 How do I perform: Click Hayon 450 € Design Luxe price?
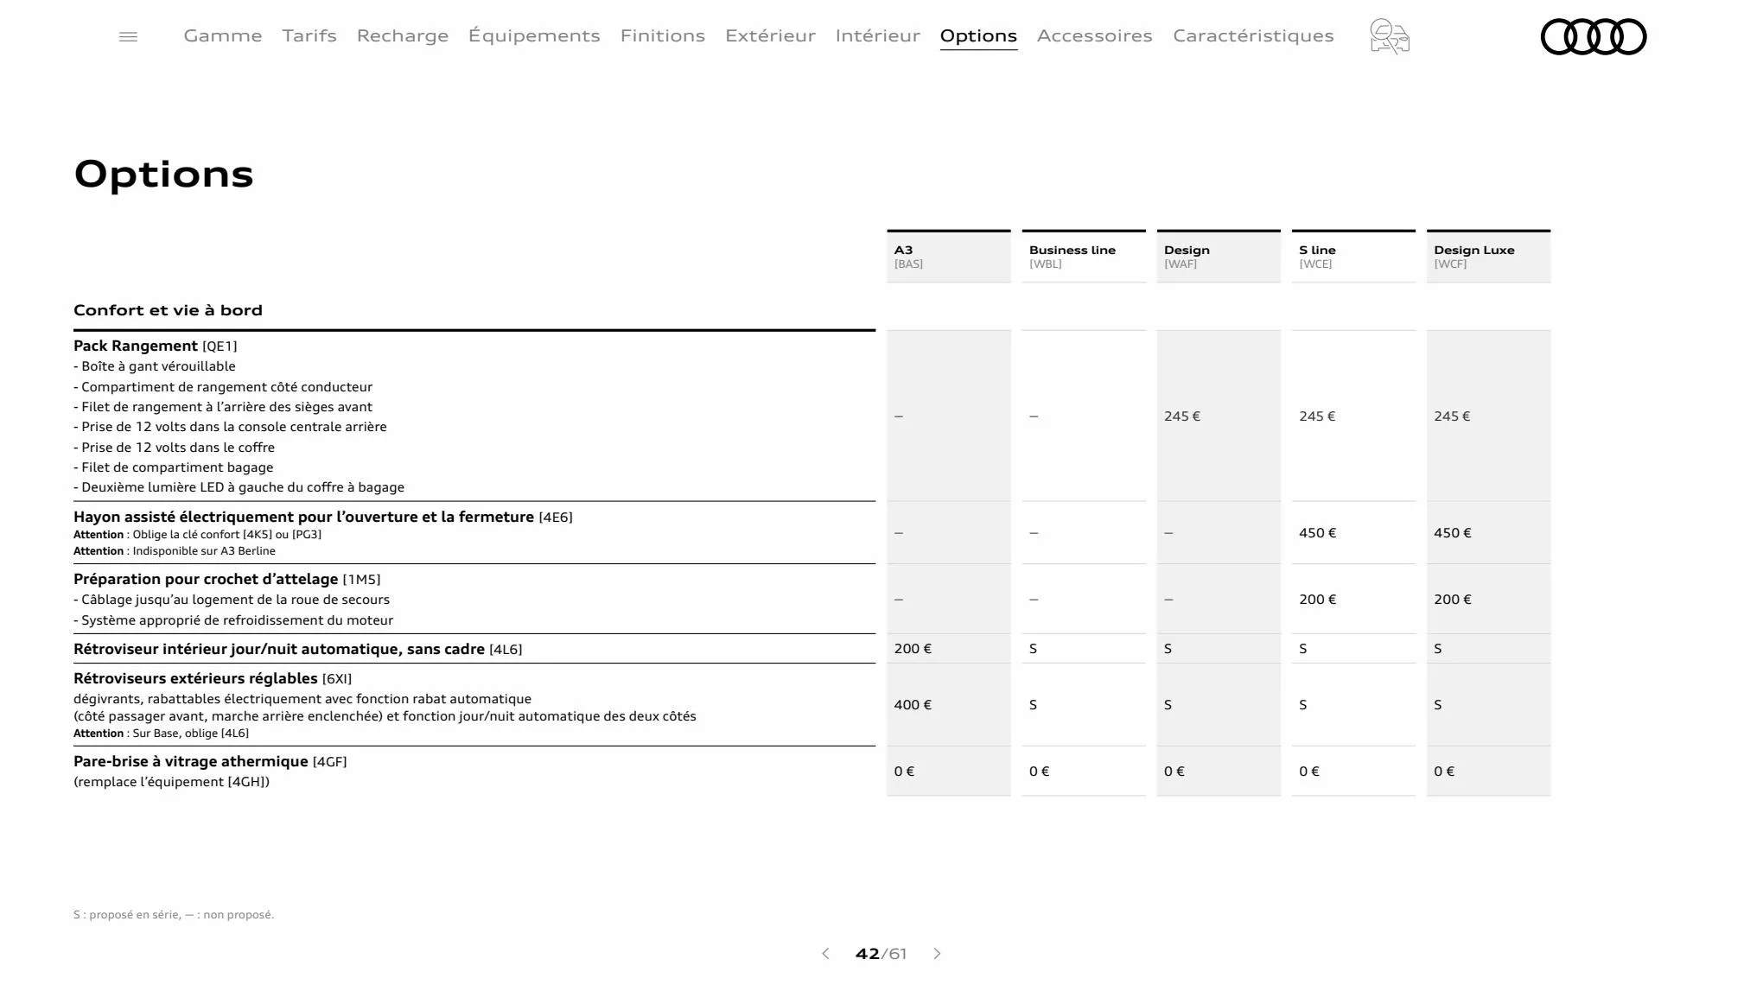point(1453,533)
